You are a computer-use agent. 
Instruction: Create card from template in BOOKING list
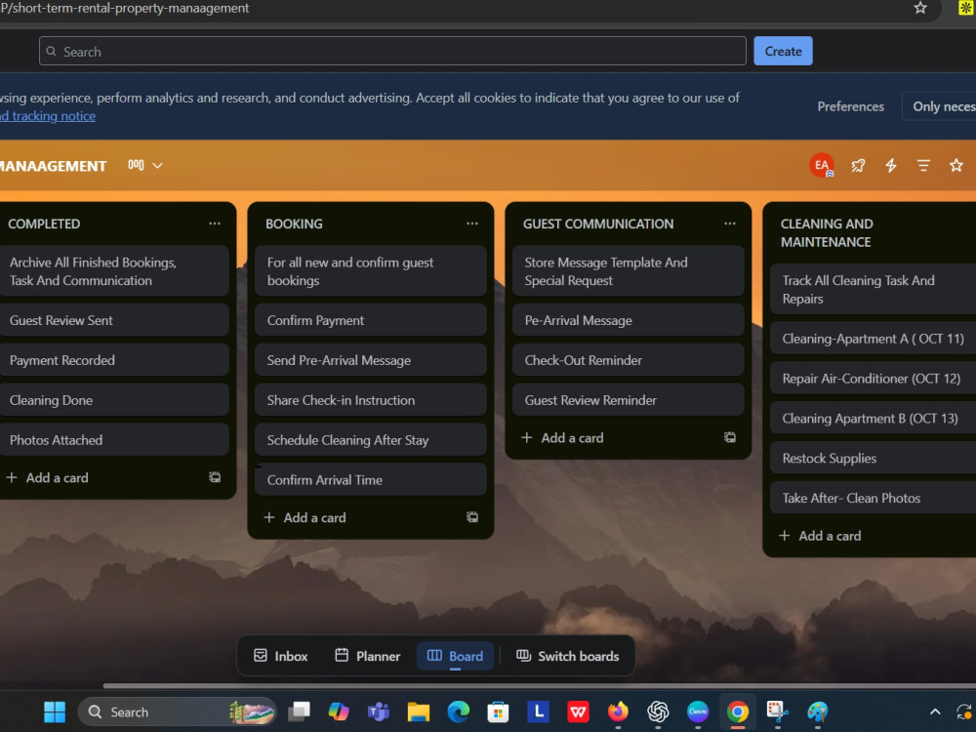pos(472,517)
